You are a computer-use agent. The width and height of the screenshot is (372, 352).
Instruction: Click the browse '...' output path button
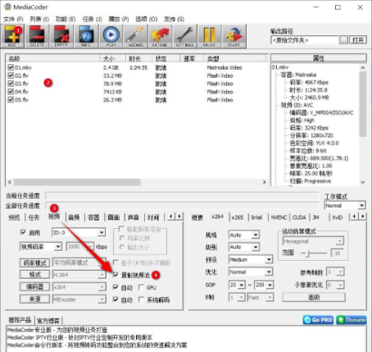344,40
